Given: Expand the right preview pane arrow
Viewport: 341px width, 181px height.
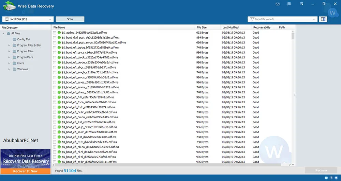Looking at the screenshot, I should (x=295, y=95).
